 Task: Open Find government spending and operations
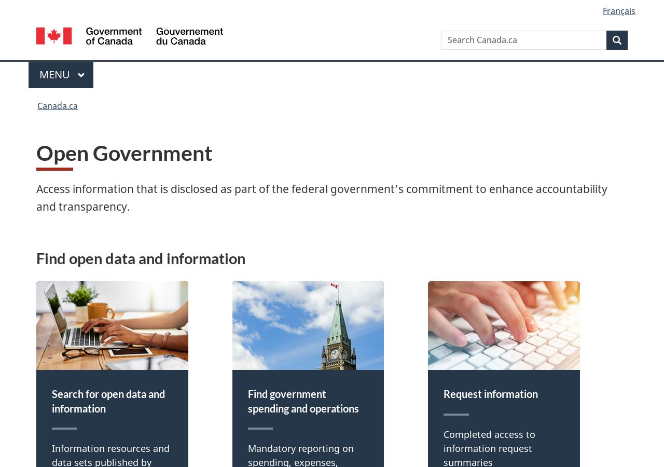(x=303, y=401)
